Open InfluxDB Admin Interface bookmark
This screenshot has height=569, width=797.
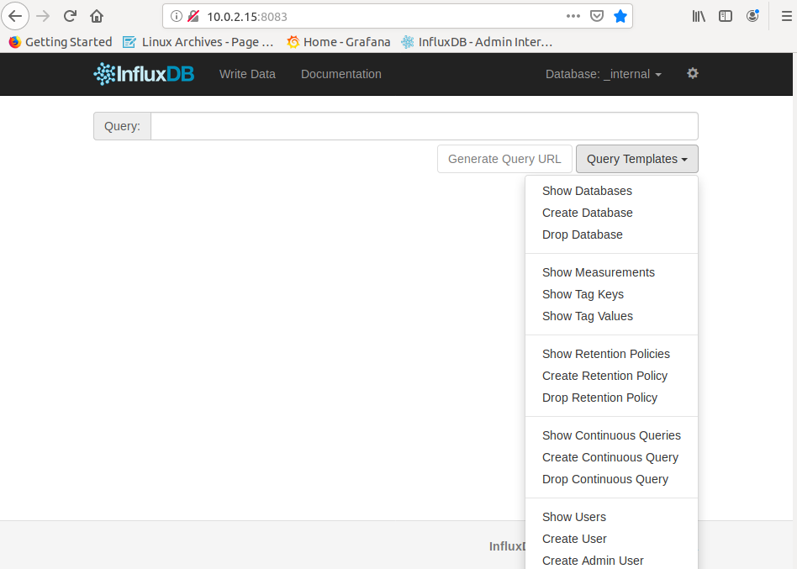pyautogui.click(x=477, y=42)
